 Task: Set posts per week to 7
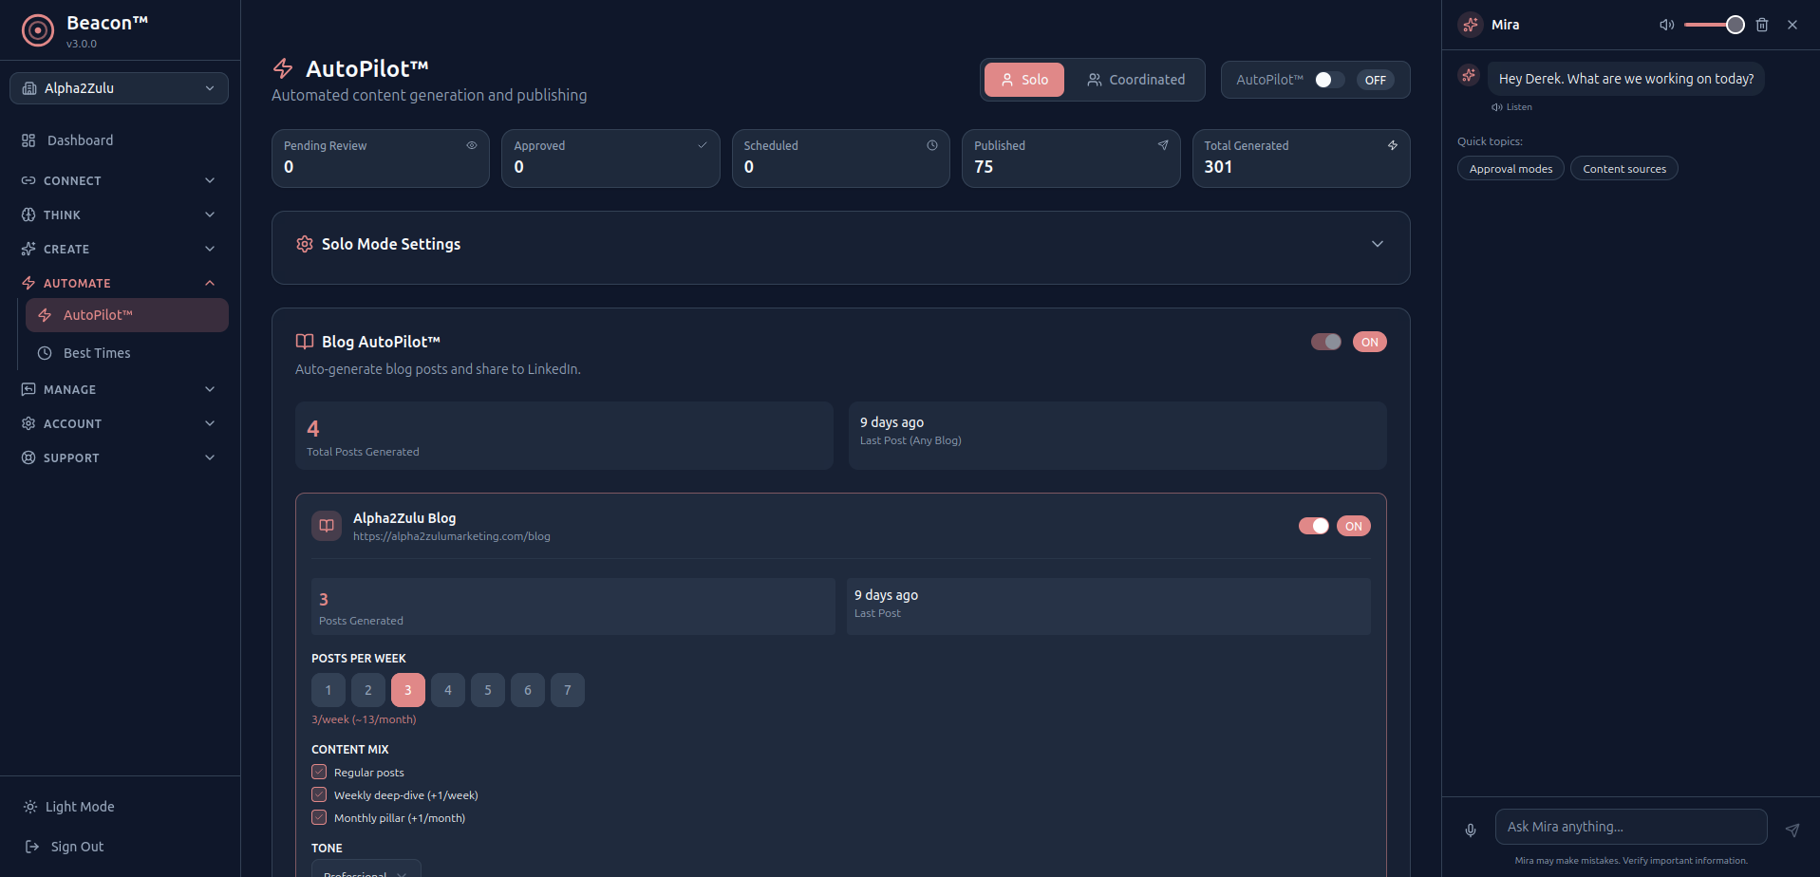coord(568,690)
